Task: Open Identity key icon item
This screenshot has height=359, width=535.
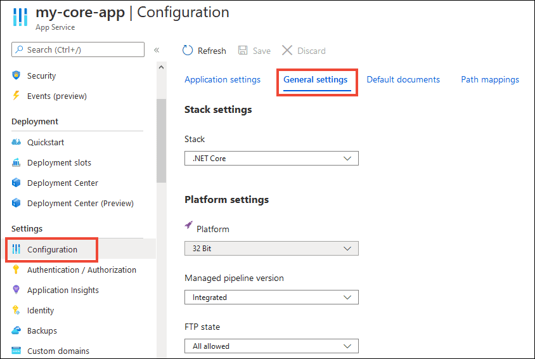Action: (16, 310)
